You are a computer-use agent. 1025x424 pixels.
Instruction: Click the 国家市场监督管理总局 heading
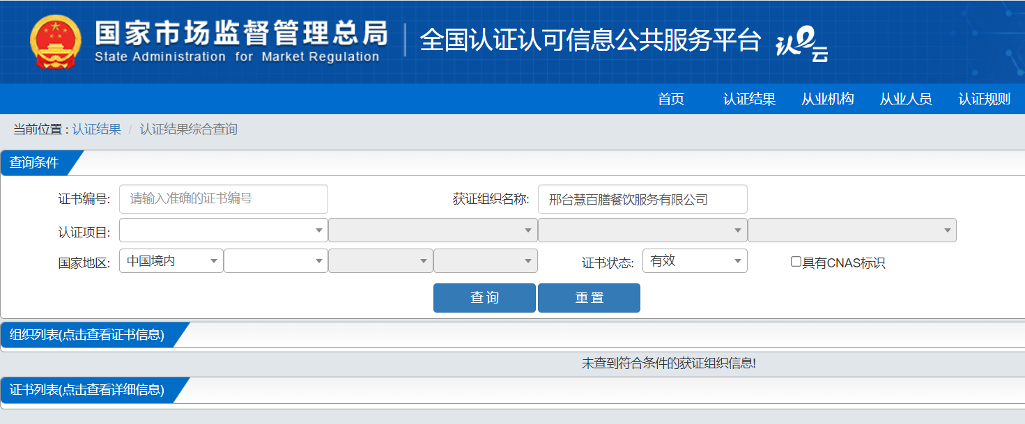(x=241, y=33)
